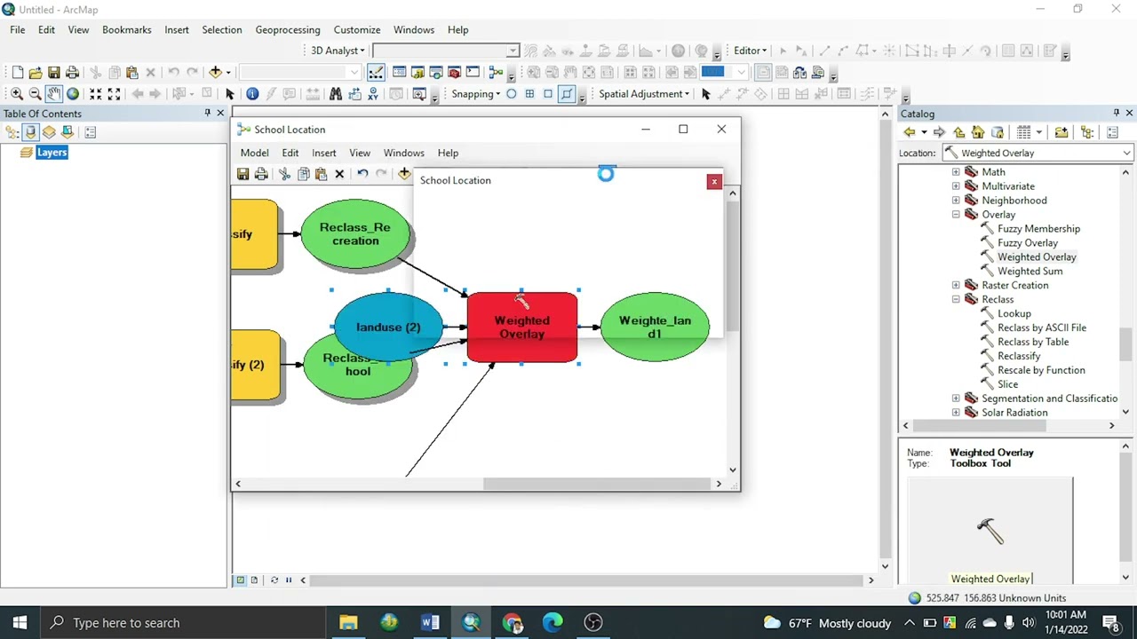This screenshot has width=1137, height=639.
Task: Click the Fixed Zoom In arrows icon
Action: click(x=96, y=93)
